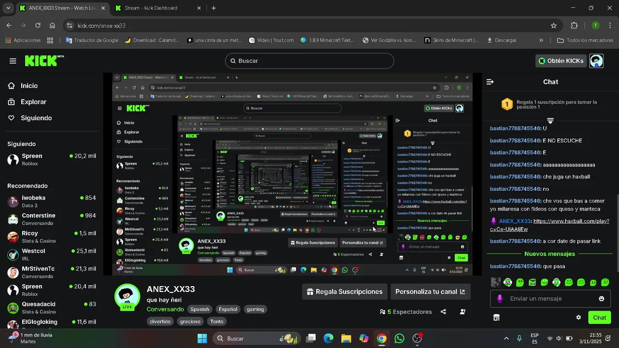Open chat settings gear
Screen dimensions: 619x348
pyautogui.click(x=578, y=318)
